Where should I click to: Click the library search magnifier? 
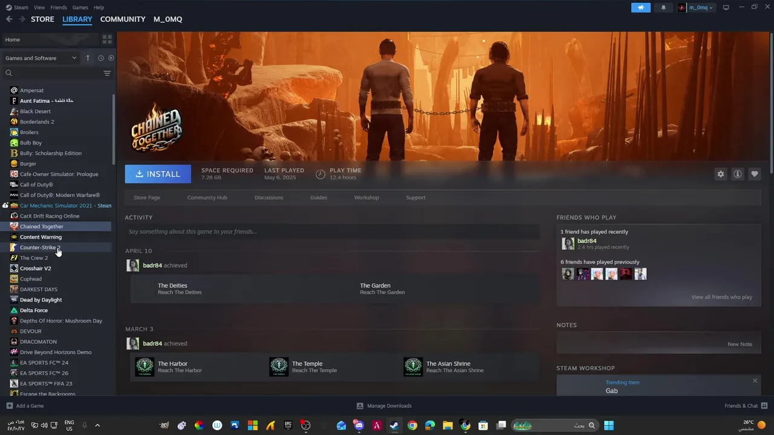(x=8, y=73)
